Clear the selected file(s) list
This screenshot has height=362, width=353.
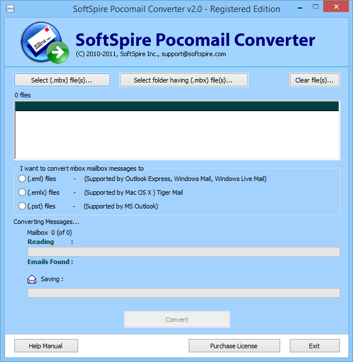[315, 80]
